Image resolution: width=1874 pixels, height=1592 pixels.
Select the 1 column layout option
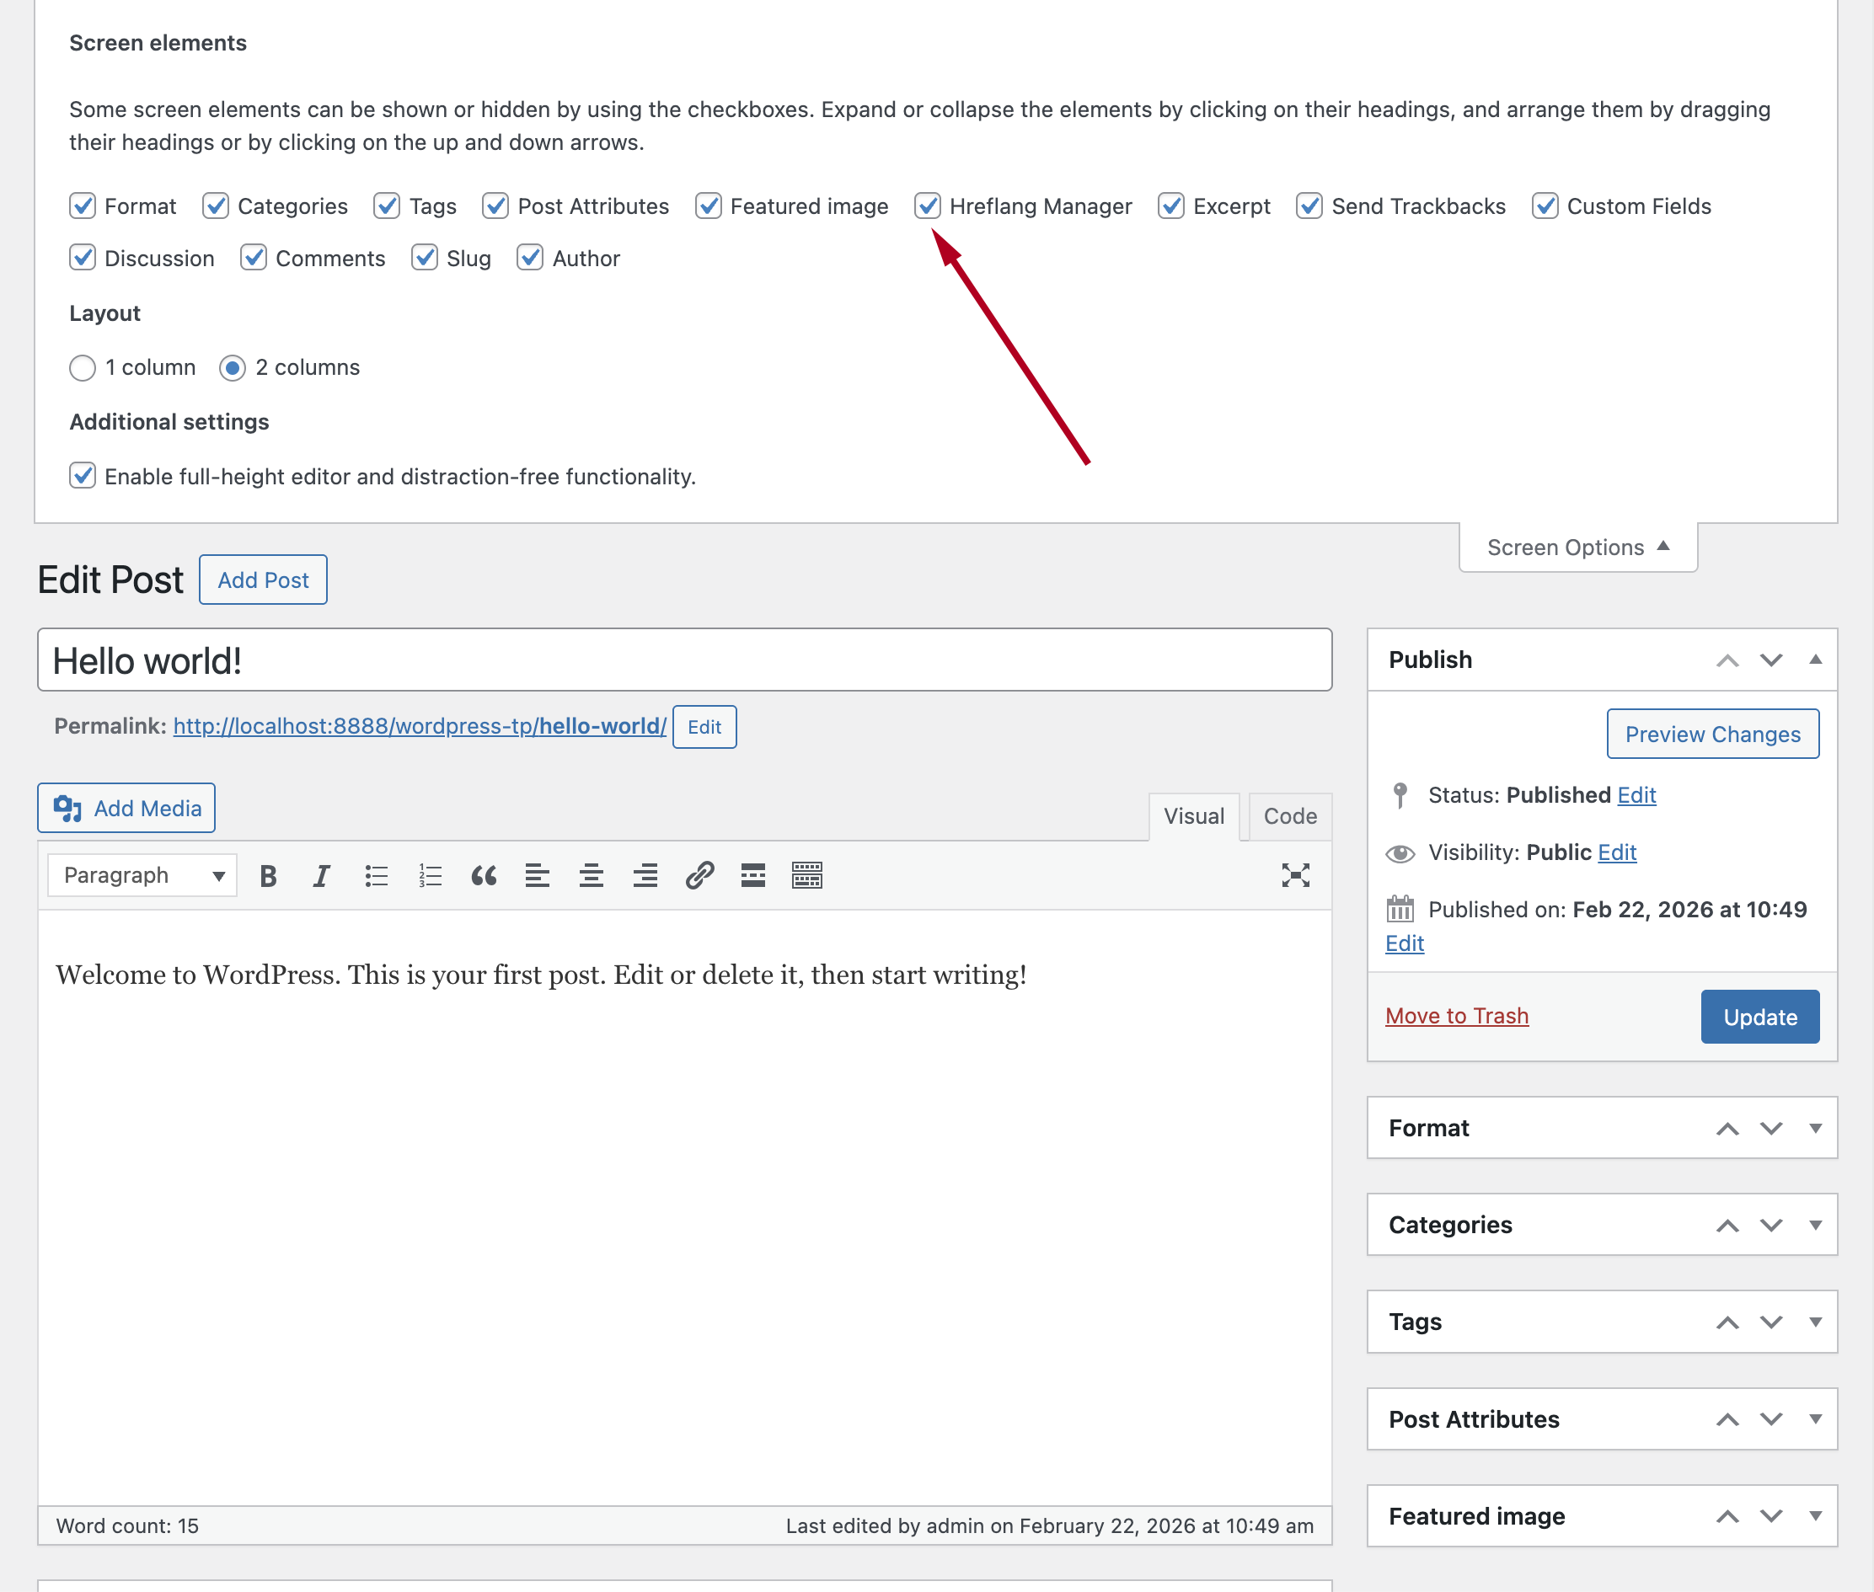82,367
